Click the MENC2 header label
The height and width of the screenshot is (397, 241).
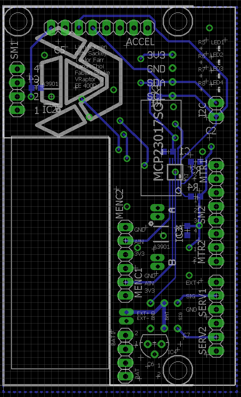(119, 204)
